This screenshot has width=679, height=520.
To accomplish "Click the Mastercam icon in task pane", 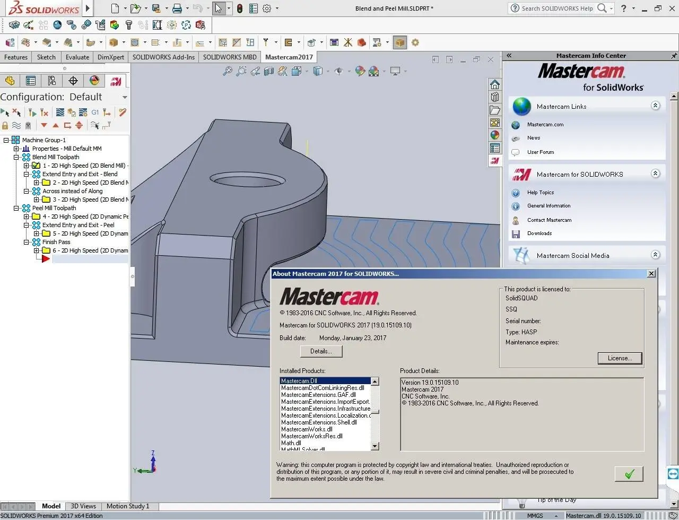I will click(495, 161).
